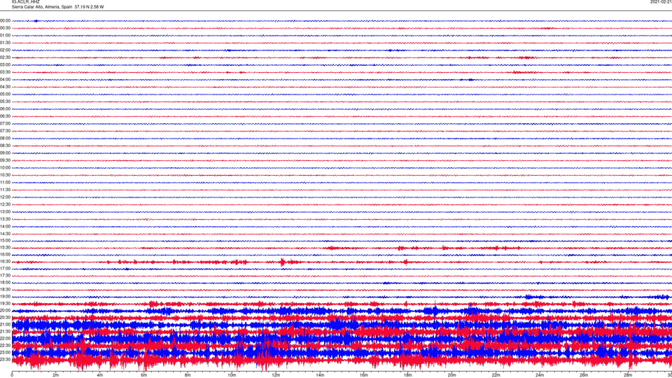Choose the 11:30 row label
Screen dimensions: 672x378
coord(5,190)
